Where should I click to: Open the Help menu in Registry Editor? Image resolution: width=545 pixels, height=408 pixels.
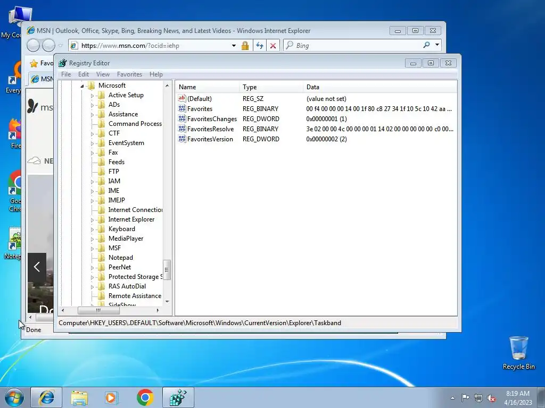pos(156,74)
